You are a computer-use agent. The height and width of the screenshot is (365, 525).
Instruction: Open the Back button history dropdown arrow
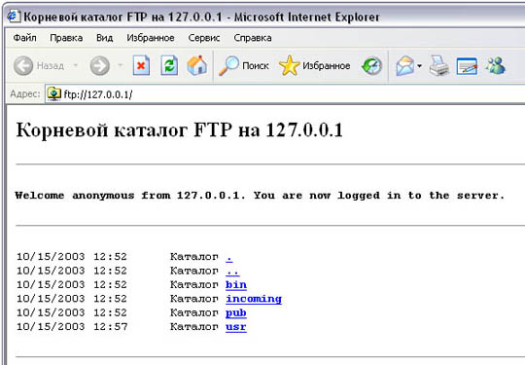tap(76, 65)
